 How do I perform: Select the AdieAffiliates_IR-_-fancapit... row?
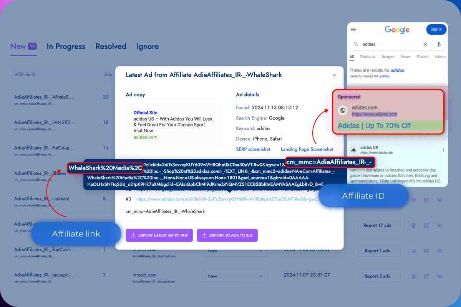click(43, 275)
